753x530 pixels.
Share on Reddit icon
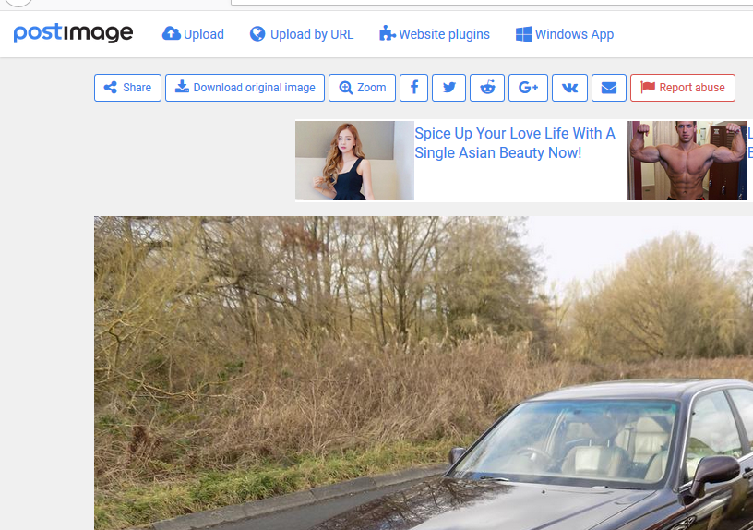pos(487,88)
